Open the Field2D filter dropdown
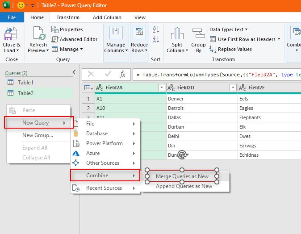 tap(233, 88)
